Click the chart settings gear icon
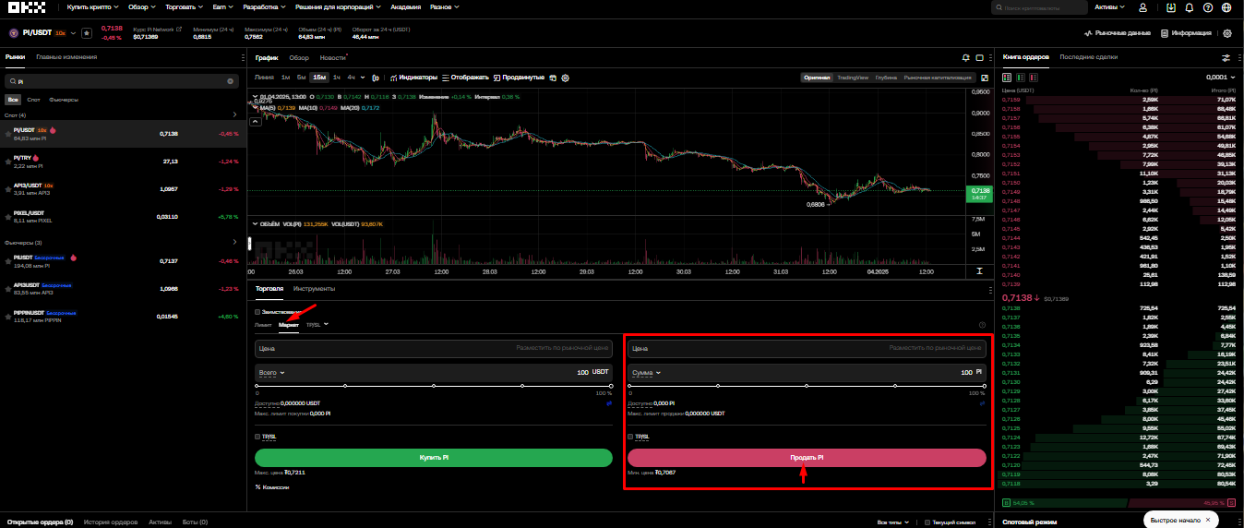 click(x=565, y=78)
